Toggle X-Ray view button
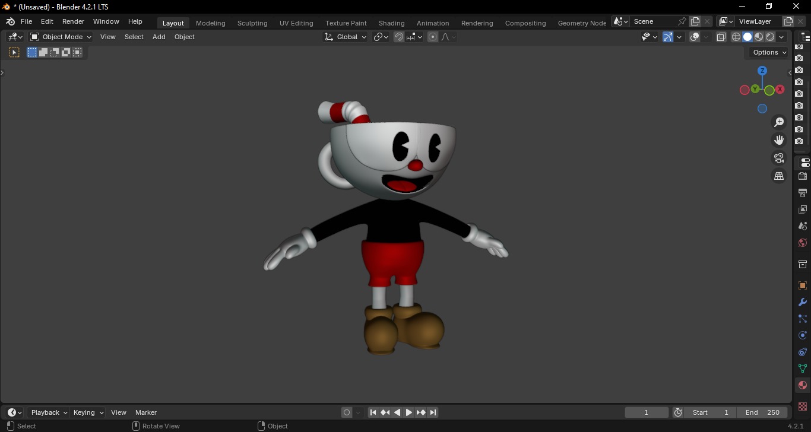 721,37
